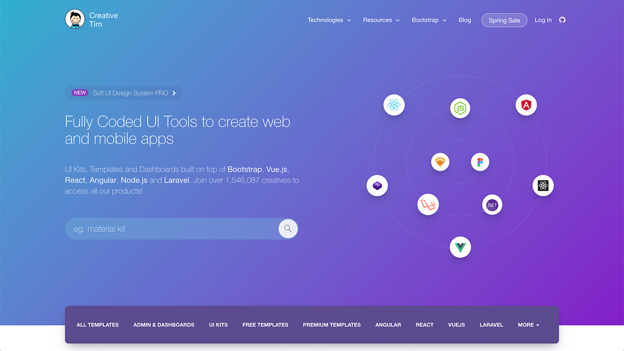The height and width of the screenshot is (351, 624).
Task: Select the FREE TEMPLATES tab
Action: pos(265,325)
